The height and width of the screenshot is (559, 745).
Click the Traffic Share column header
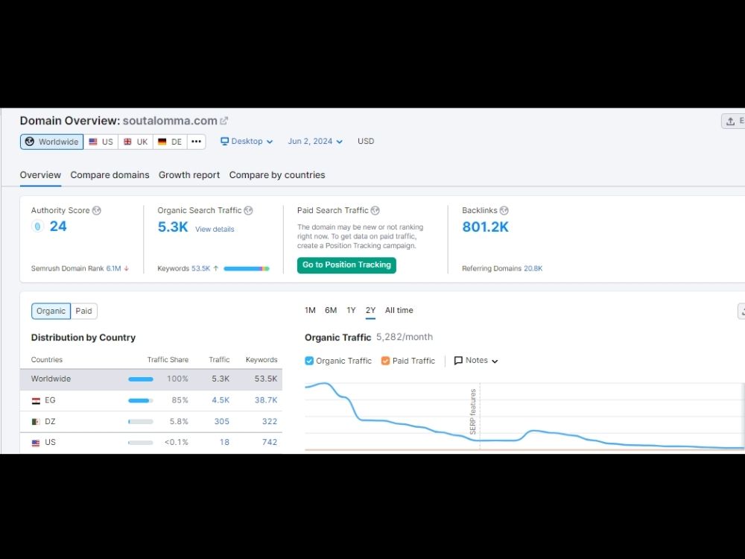(168, 360)
